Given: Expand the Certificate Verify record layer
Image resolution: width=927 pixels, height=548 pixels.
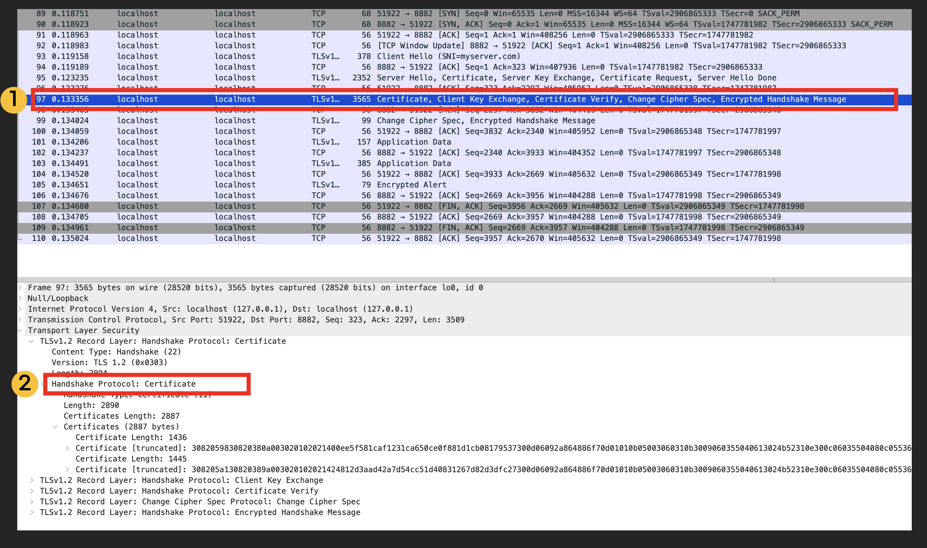Looking at the screenshot, I should (31, 491).
